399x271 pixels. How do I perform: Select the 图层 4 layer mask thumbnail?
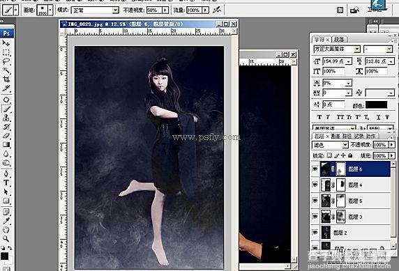340,185
